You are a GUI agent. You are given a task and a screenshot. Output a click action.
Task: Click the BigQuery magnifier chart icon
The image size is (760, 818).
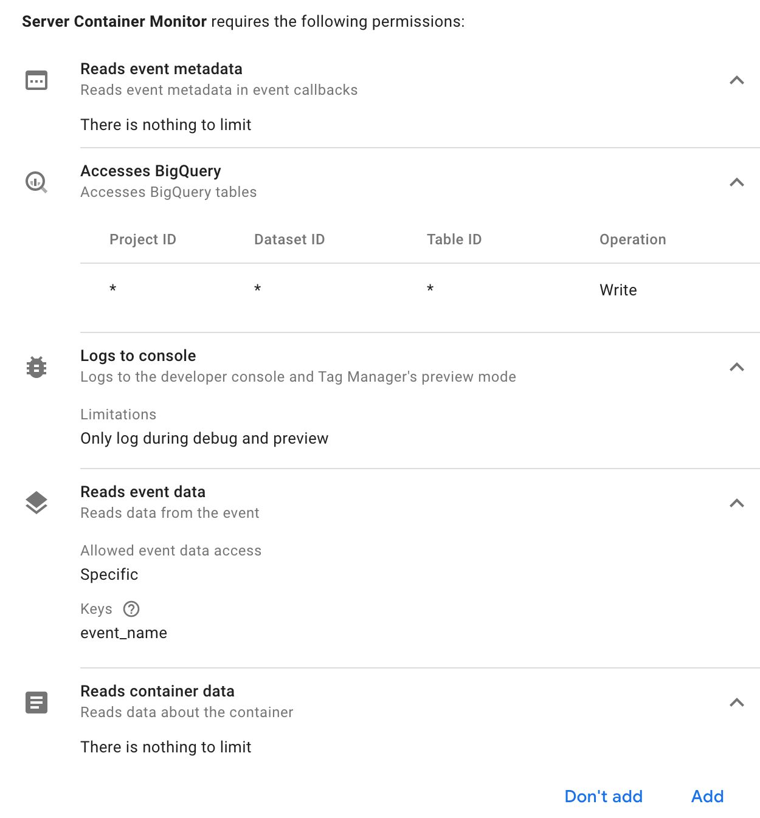click(36, 182)
